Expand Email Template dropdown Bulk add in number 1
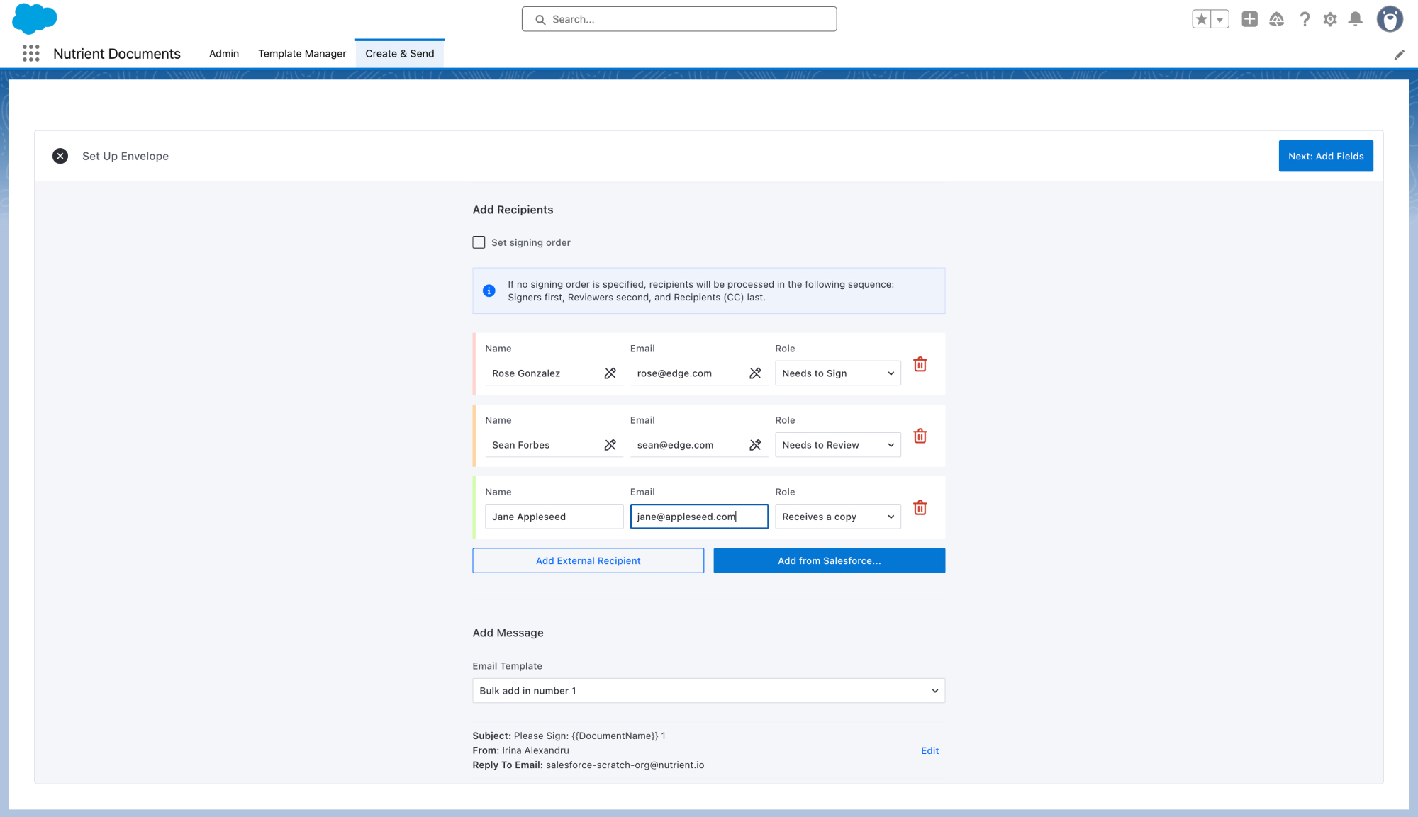Image resolution: width=1418 pixels, height=817 pixels. click(709, 691)
